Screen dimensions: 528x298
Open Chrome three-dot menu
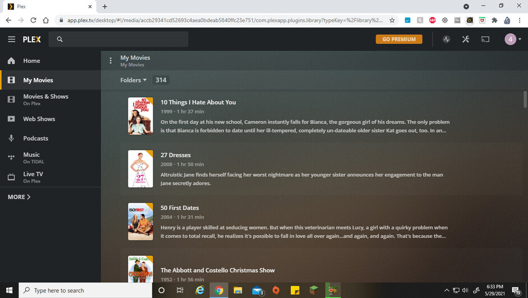(x=519, y=20)
